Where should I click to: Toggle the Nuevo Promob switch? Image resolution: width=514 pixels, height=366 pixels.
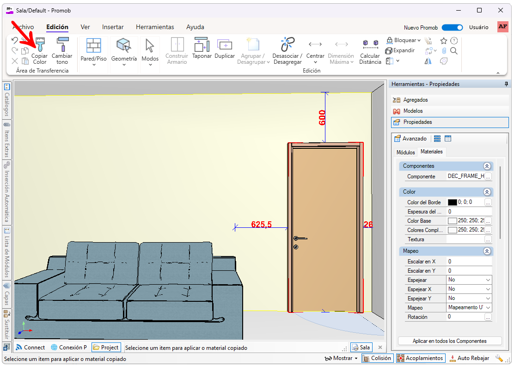point(452,27)
